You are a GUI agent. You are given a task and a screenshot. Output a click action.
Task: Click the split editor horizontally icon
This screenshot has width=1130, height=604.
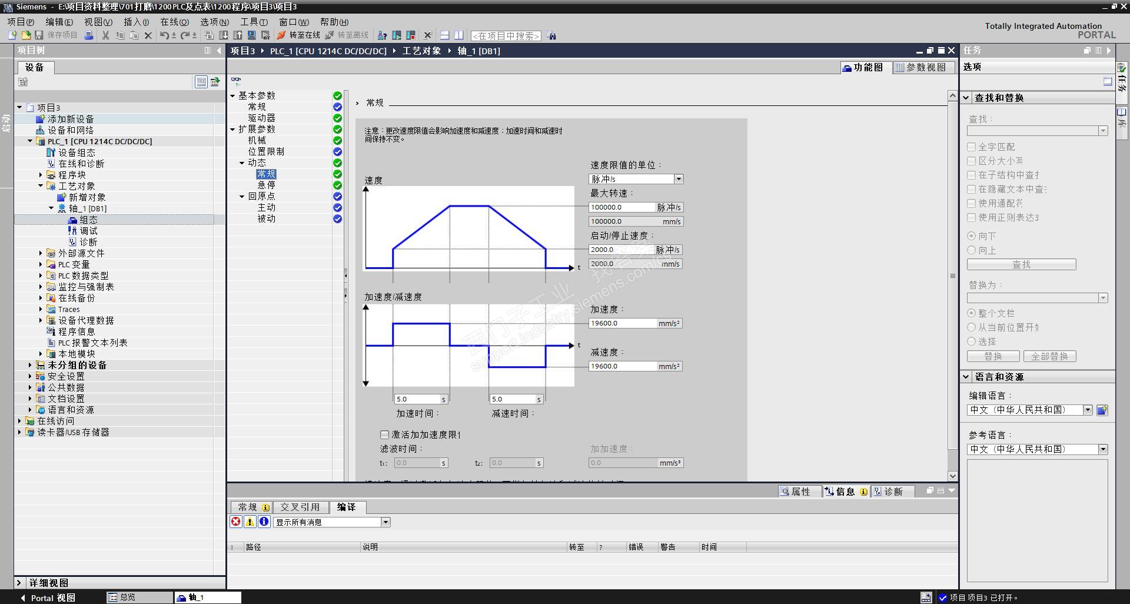[x=445, y=35]
